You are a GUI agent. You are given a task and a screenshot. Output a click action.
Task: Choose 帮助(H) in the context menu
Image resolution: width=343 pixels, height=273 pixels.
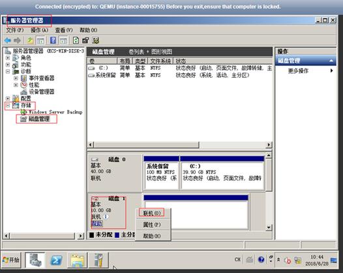(152, 236)
